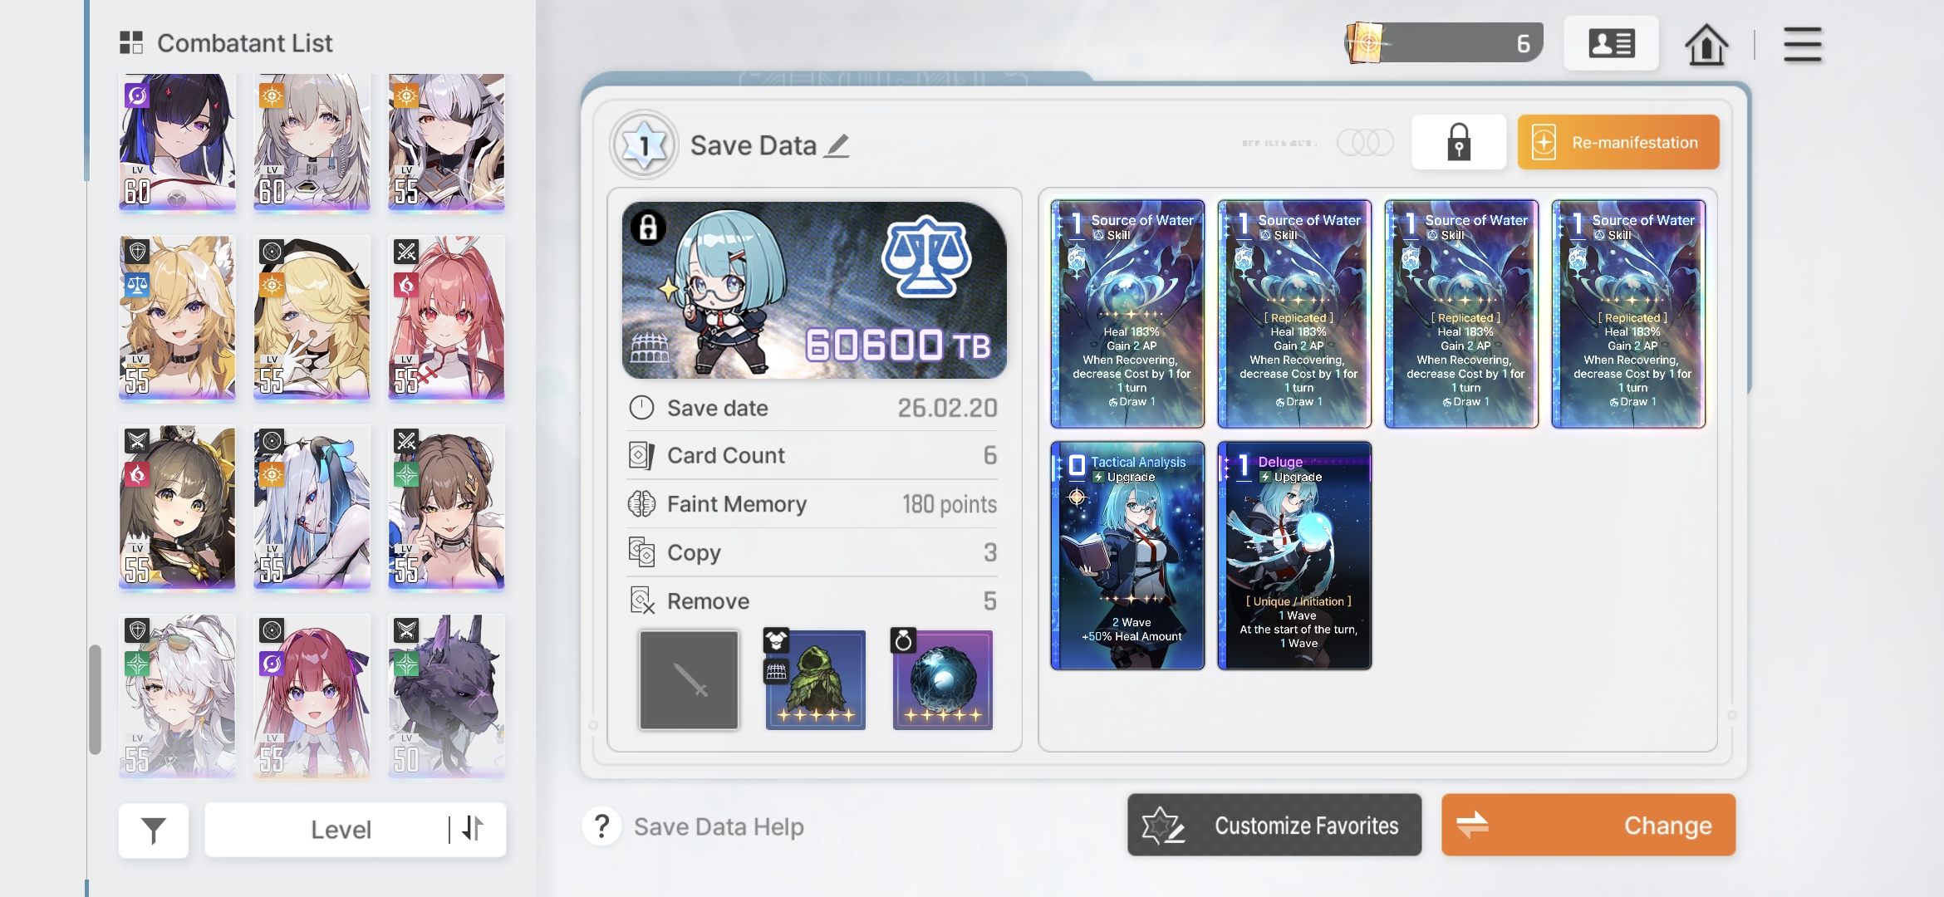The image size is (1944, 897).
Task: Open the home screen icon
Action: coord(1706,44)
